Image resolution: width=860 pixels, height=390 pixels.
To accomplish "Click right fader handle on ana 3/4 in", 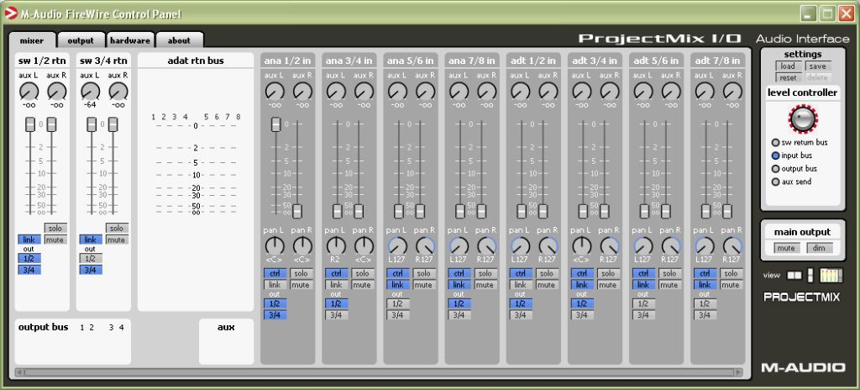I will point(359,211).
